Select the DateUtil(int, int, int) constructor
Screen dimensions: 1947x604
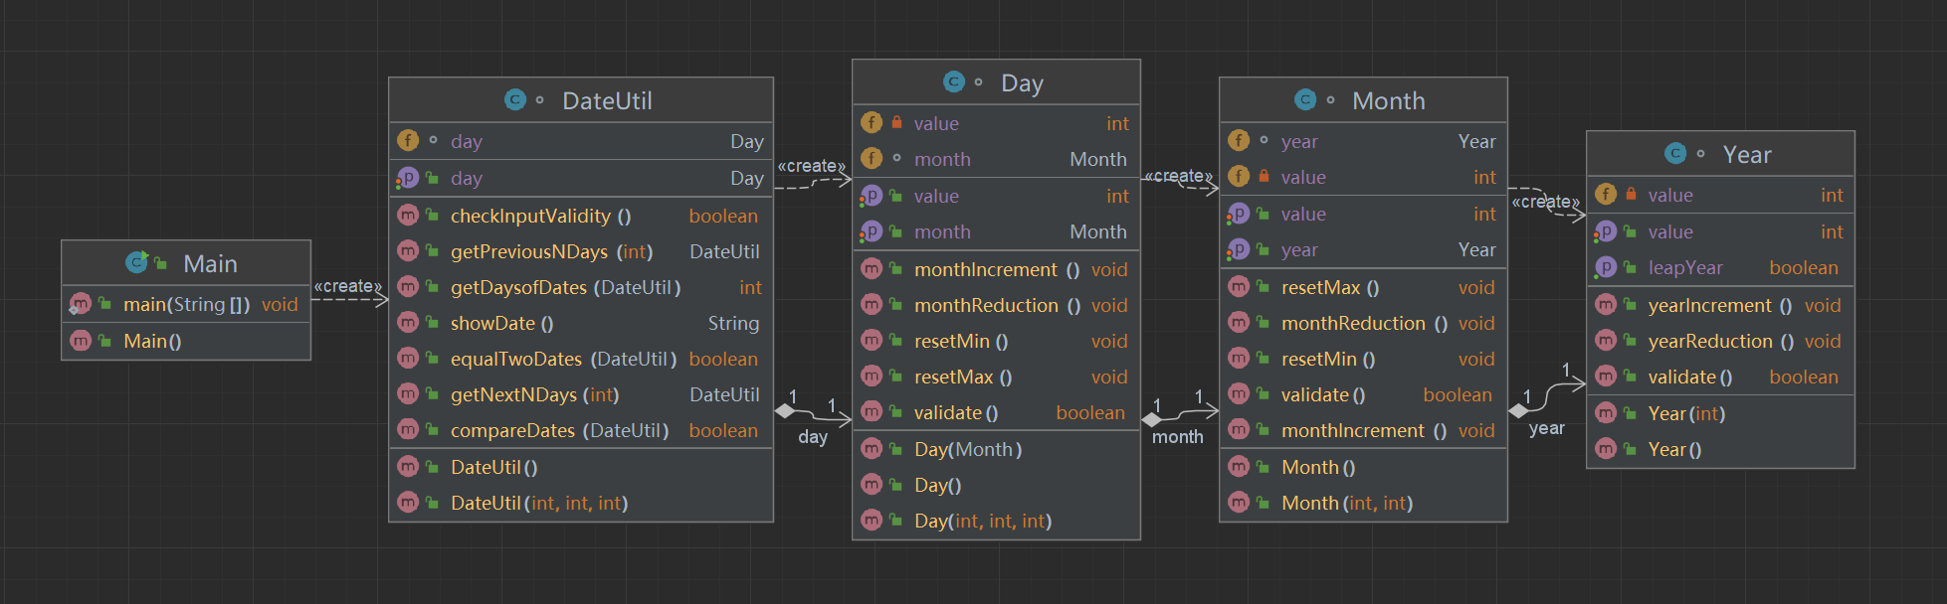pos(538,503)
